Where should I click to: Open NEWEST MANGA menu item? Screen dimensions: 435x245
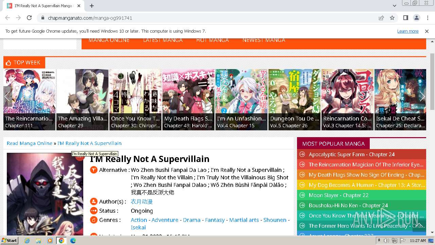point(264,40)
